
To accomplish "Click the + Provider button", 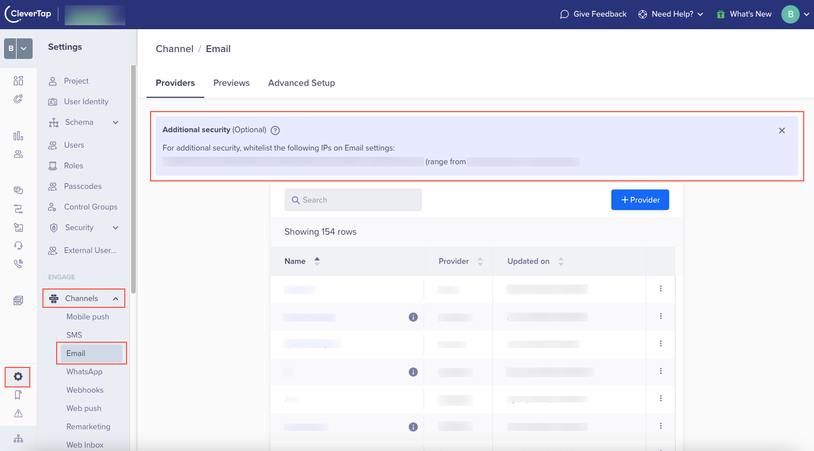I will tap(640, 200).
